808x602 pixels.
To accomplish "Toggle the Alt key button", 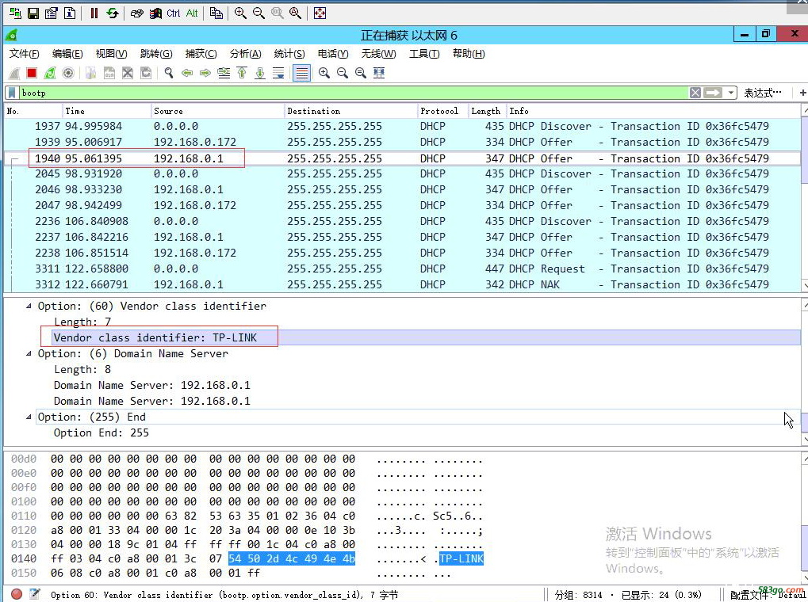I will tap(192, 13).
